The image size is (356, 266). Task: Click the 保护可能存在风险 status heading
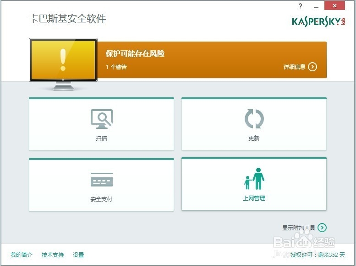pyautogui.click(x=135, y=53)
